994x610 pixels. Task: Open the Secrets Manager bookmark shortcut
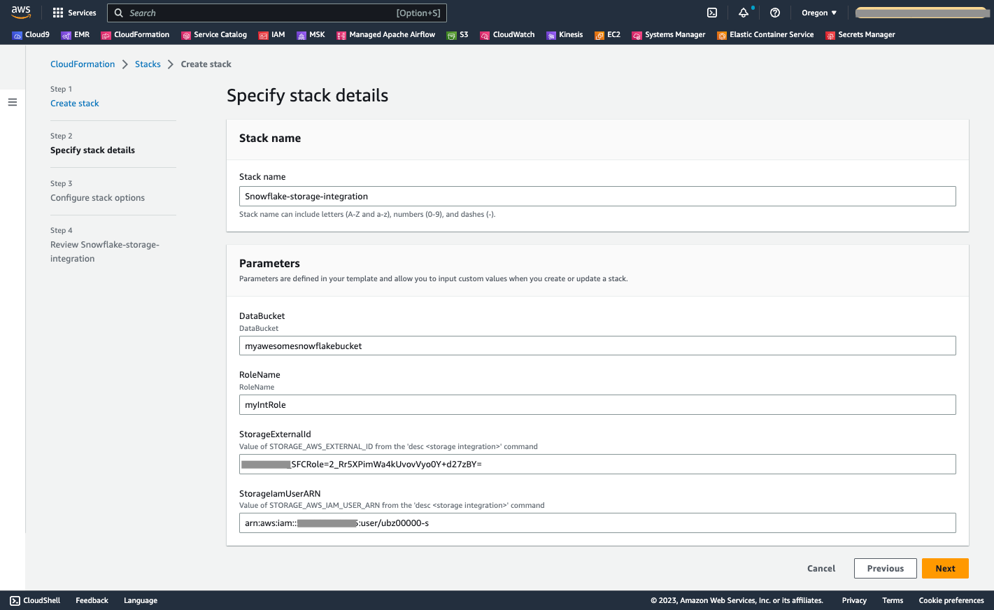[x=860, y=35]
